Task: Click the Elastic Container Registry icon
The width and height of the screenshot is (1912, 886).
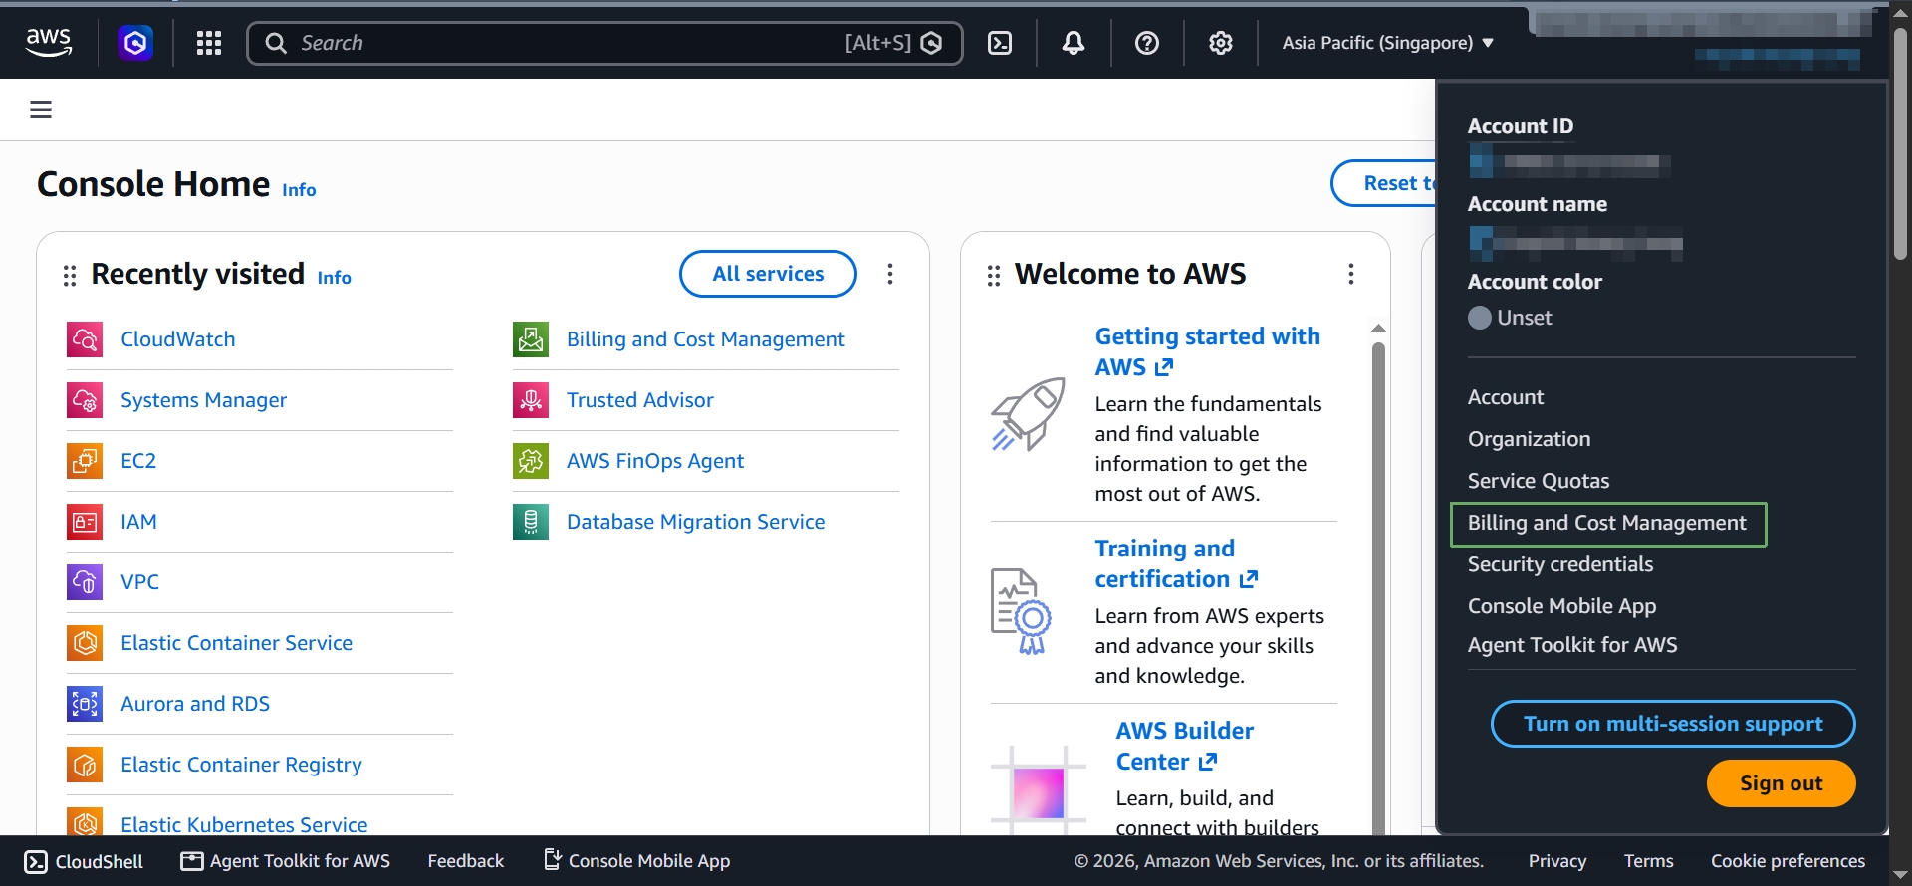Action: (x=85, y=765)
